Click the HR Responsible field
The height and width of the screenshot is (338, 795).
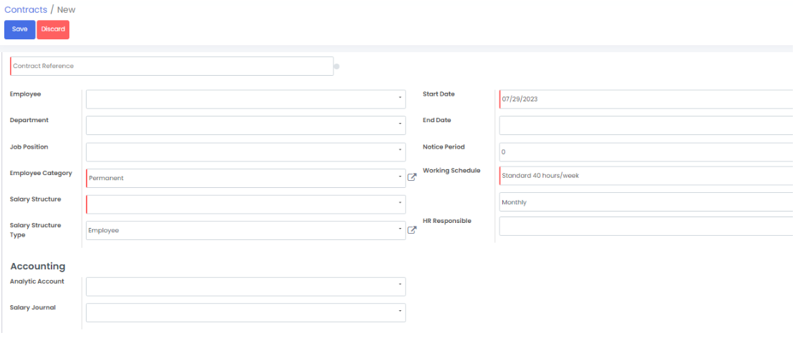tap(644, 227)
